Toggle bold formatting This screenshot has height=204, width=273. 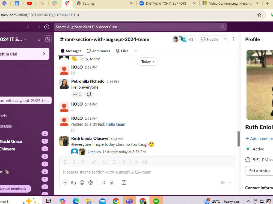coord(65,162)
